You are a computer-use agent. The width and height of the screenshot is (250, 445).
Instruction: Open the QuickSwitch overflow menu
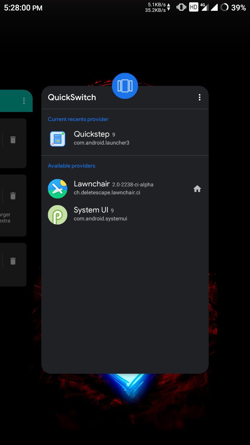click(199, 97)
